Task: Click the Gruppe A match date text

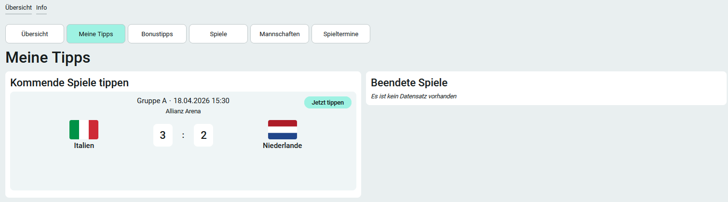Action: 183,101
